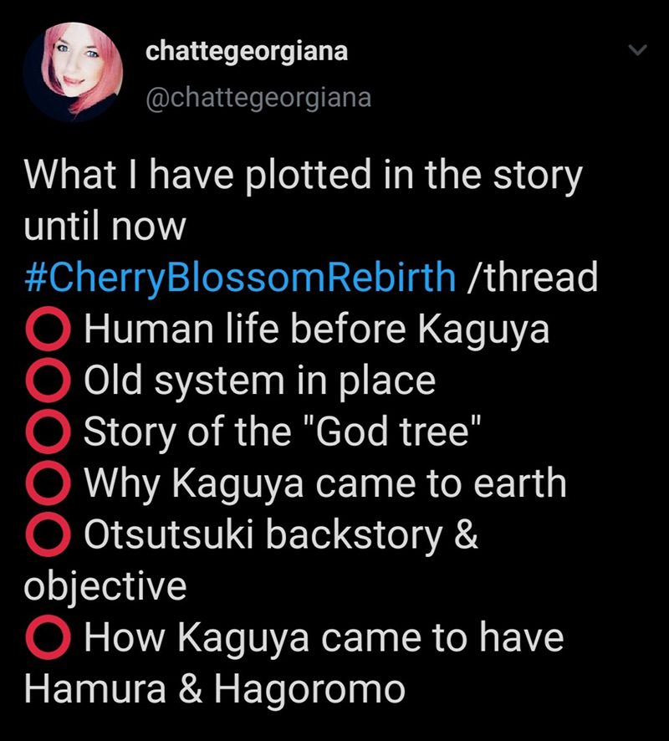Image resolution: width=669 pixels, height=741 pixels.
Task: Click the "until now" text line
Action: (104, 227)
